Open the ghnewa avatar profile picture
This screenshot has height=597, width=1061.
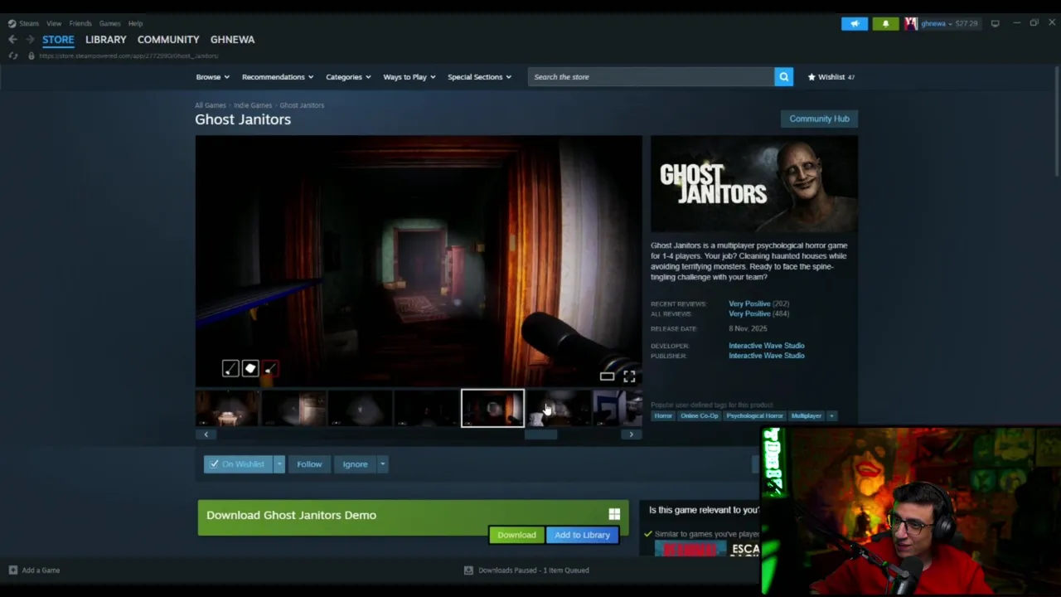point(911,23)
